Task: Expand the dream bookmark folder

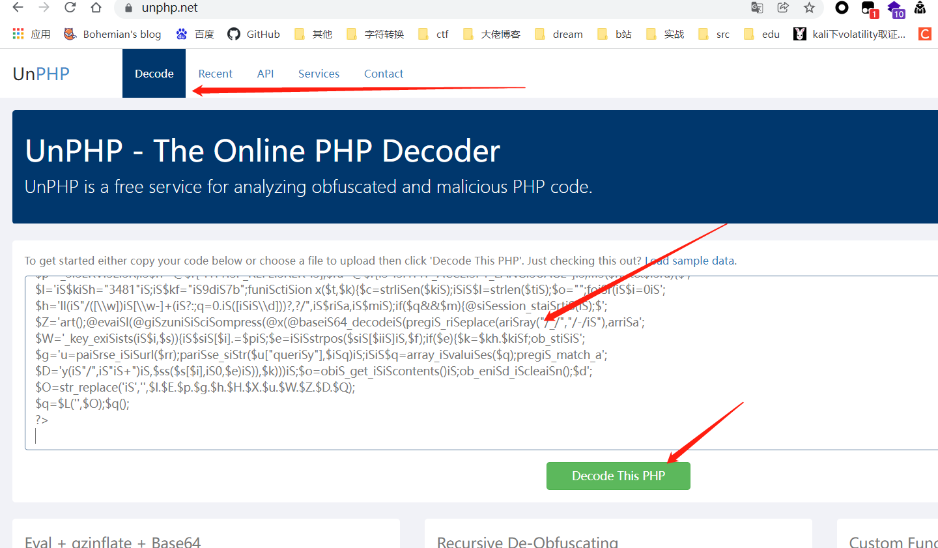Action: (x=559, y=34)
